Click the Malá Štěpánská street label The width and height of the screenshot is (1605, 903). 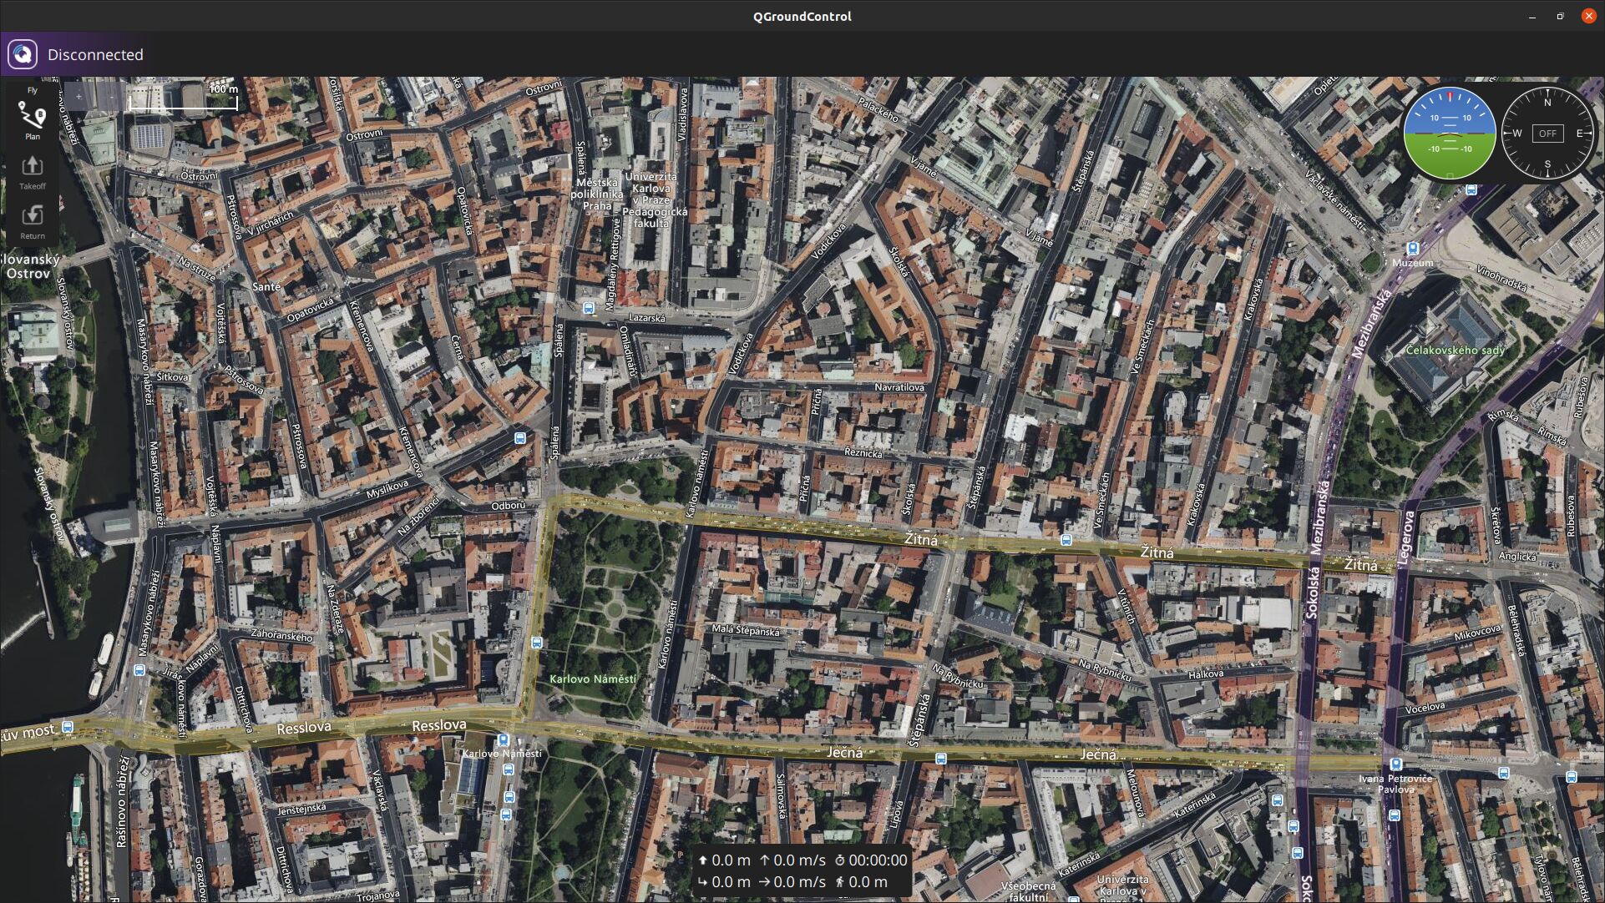click(x=746, y=630)
